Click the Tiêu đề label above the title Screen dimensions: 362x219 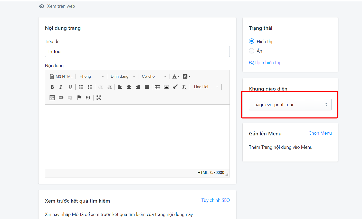(52, 42)
